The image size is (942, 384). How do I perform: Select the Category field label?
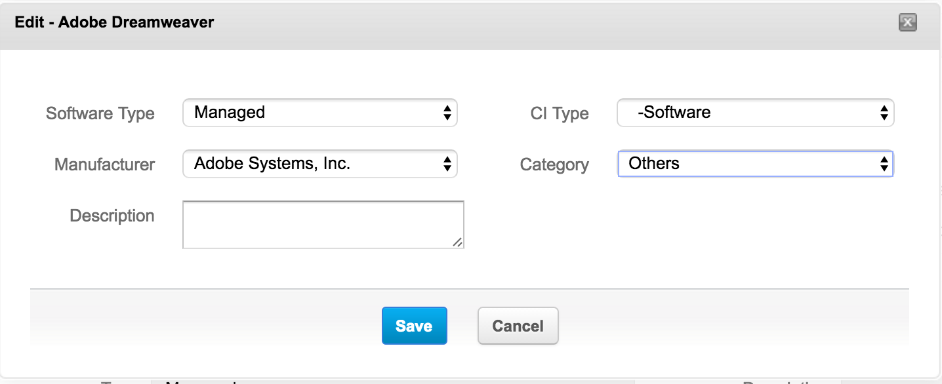[x=554, y=164]
